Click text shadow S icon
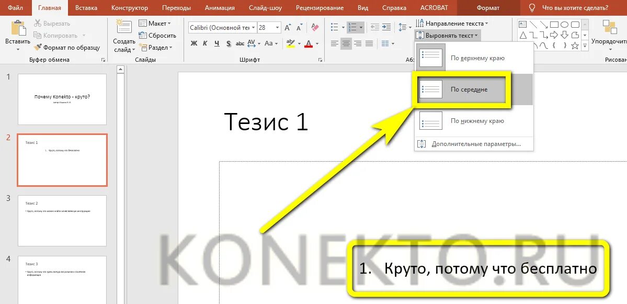Screen dimensions: 627x304 click(229, 43)
